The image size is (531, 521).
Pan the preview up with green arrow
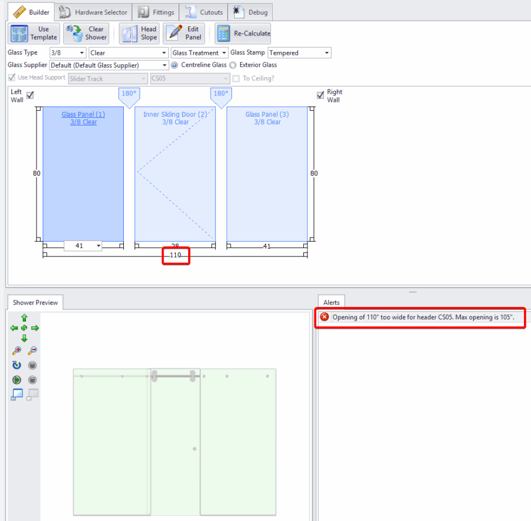pos(24,318)
